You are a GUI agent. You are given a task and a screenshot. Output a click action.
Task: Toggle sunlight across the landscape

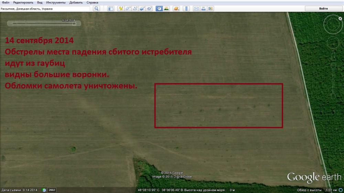coord(166,9)
